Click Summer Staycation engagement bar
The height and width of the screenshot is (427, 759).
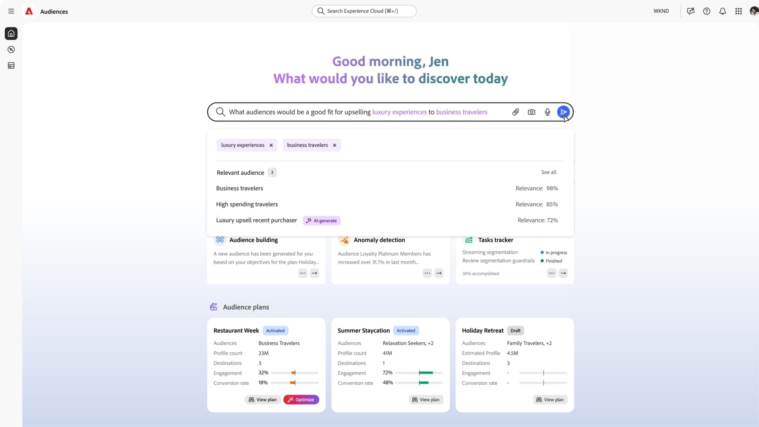[x=419, y=373]
